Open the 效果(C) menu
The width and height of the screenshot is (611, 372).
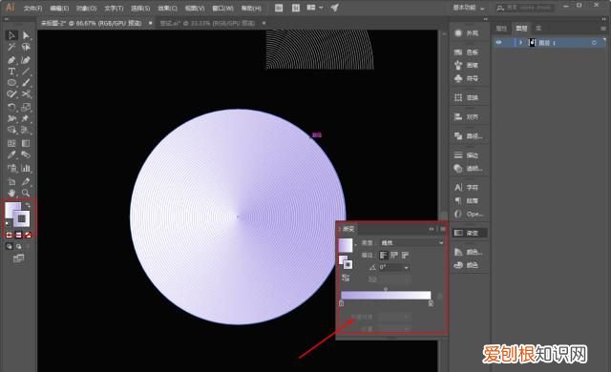tap(168, 9)
